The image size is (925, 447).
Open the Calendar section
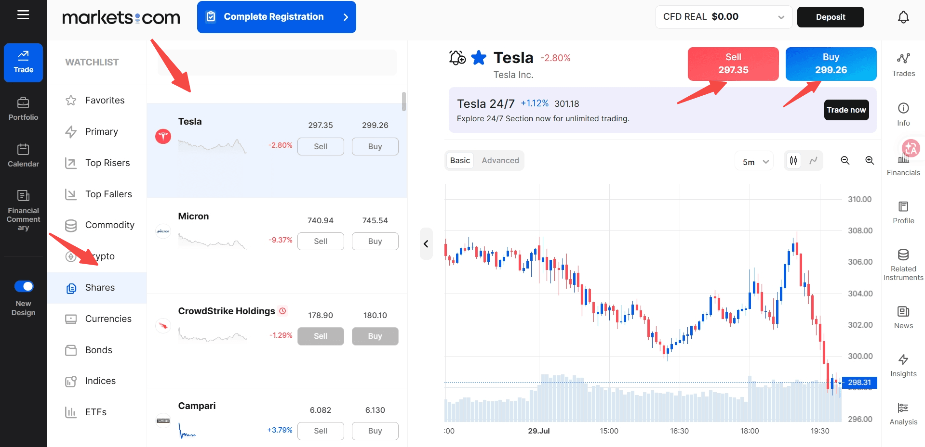[23, 155]
